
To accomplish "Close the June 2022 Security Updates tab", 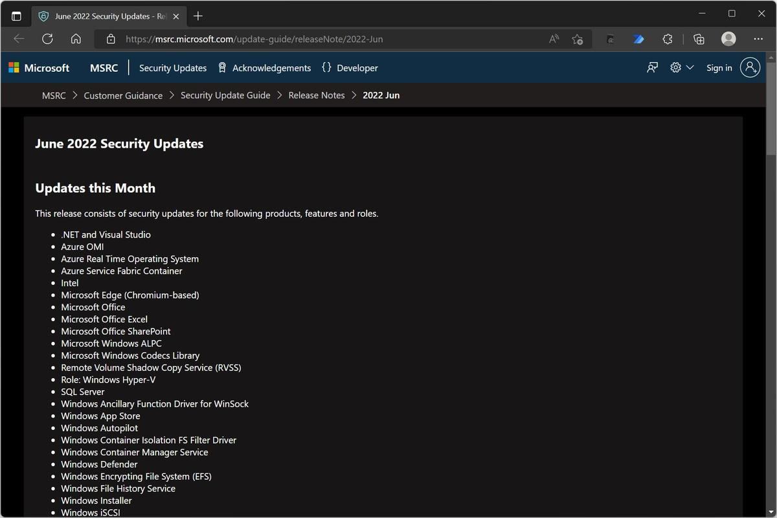I will point(176,16).
